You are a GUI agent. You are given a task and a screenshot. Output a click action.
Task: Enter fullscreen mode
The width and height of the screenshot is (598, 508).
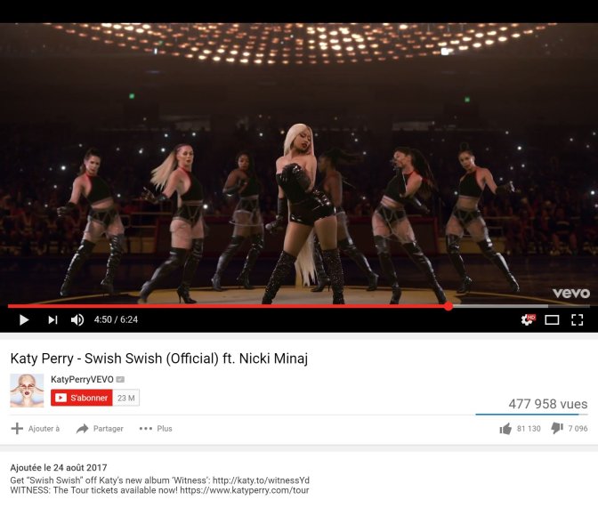[577, 319]
